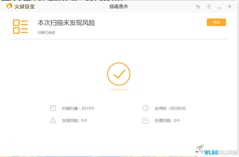Minimize the 火绒安全 window
This screenshot has width=239, height=157.
point(219,7)
